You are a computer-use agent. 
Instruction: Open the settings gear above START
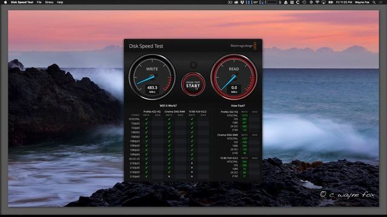pyautogui.click(x=193, y=65)
